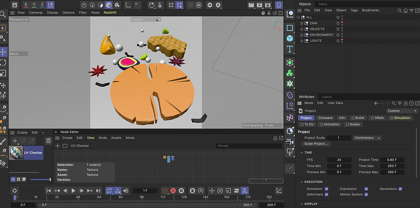Open the XRefs settings button

[x=377, y=118]
